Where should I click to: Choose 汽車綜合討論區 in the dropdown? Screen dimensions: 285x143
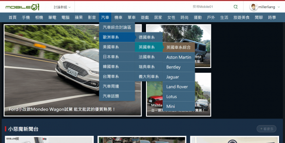117,27
